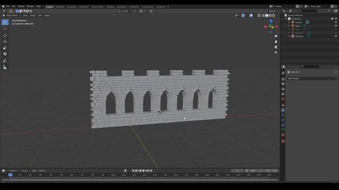Open the Render properties tab
This screenshot has height=190, width=339.
pos(283,79)
